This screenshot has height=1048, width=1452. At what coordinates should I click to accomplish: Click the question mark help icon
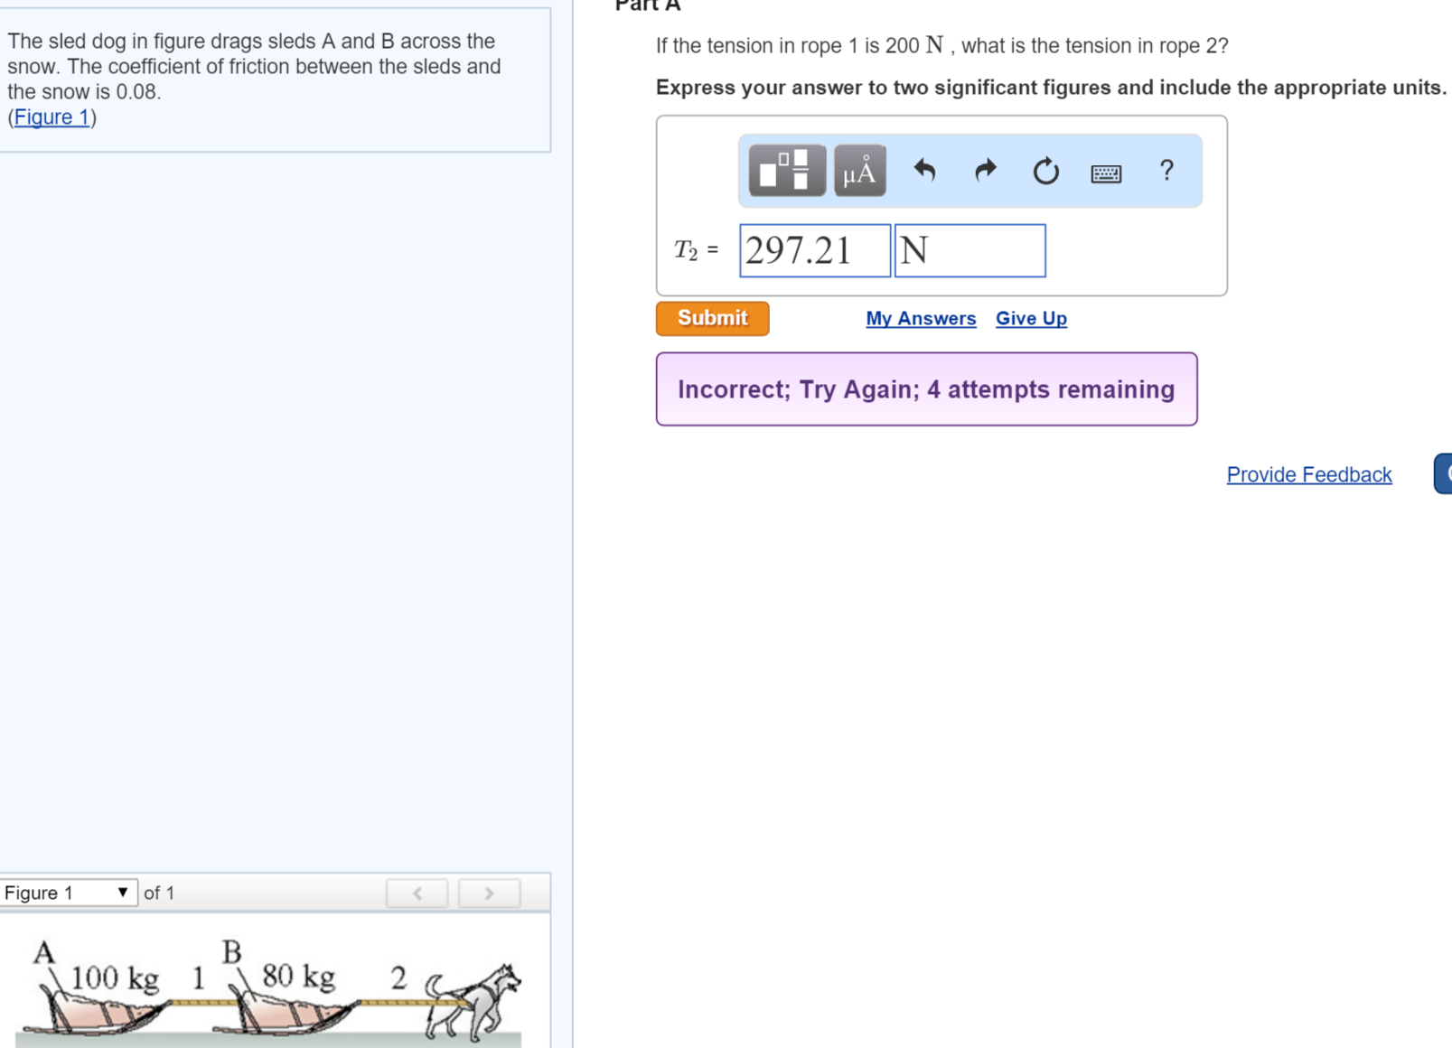pyautogui.click(x=1166, y=171)
